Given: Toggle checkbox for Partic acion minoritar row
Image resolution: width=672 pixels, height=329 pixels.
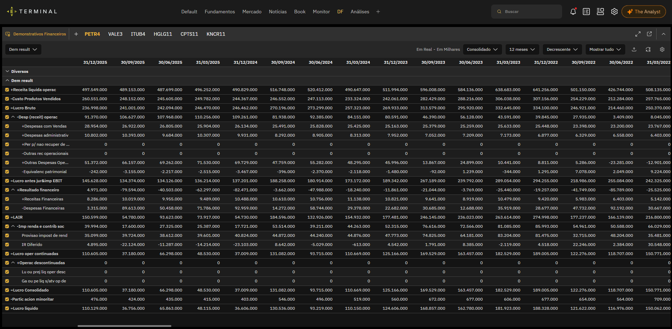Looking at the screenshot, I should tap(7, 299).
